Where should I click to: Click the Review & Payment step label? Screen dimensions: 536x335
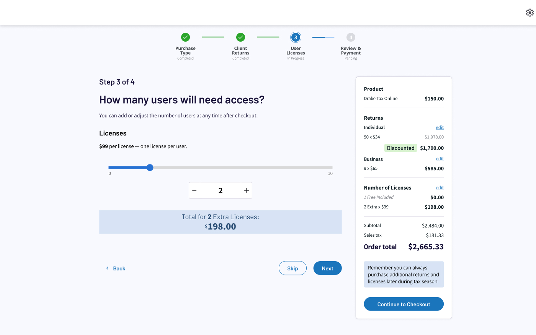tap(351, 51)
